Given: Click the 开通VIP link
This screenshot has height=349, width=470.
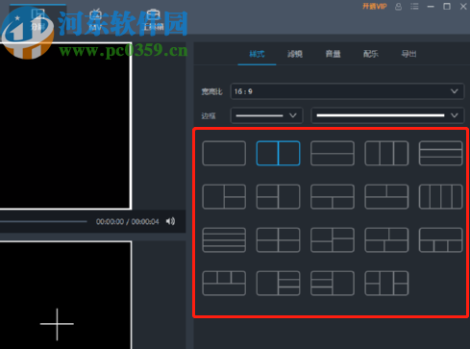Looking at the screenshot, I should click(x=375, y=7).
